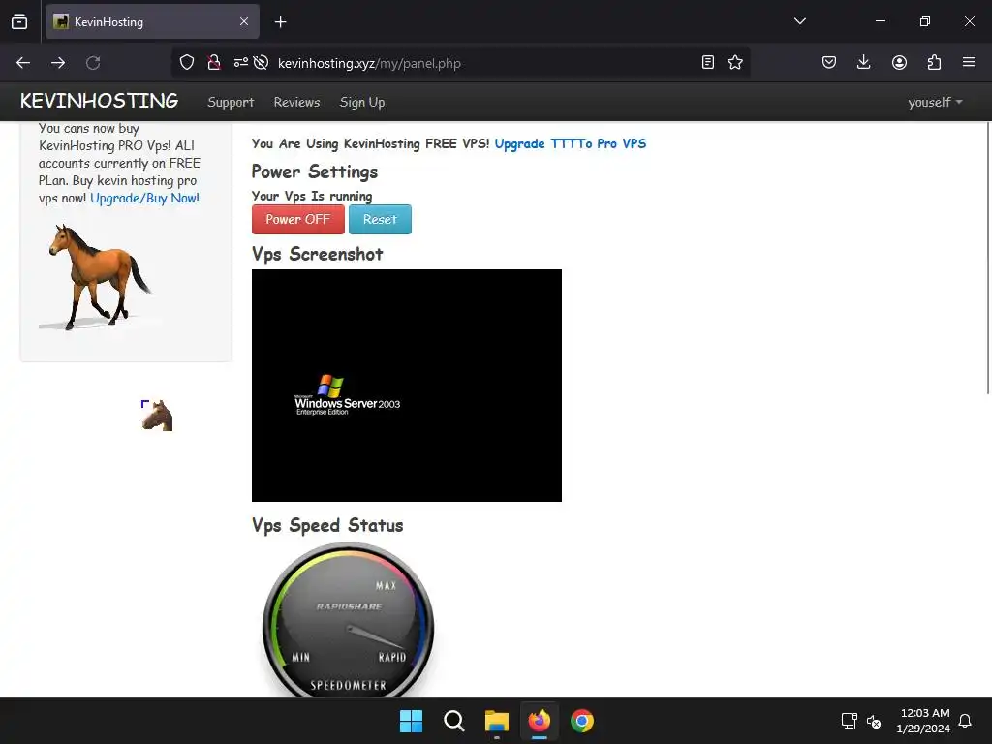Click 'Your Vps Is running' status text
The height and width of the screenshot is (744, 992).
(x=312, y=196)
